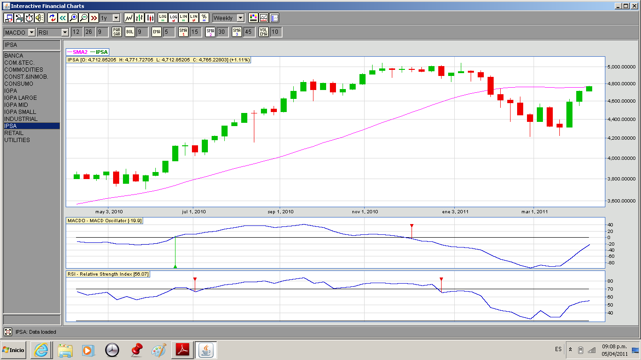
Task: Zoom out of the chart
Action: tap(84, 18)
